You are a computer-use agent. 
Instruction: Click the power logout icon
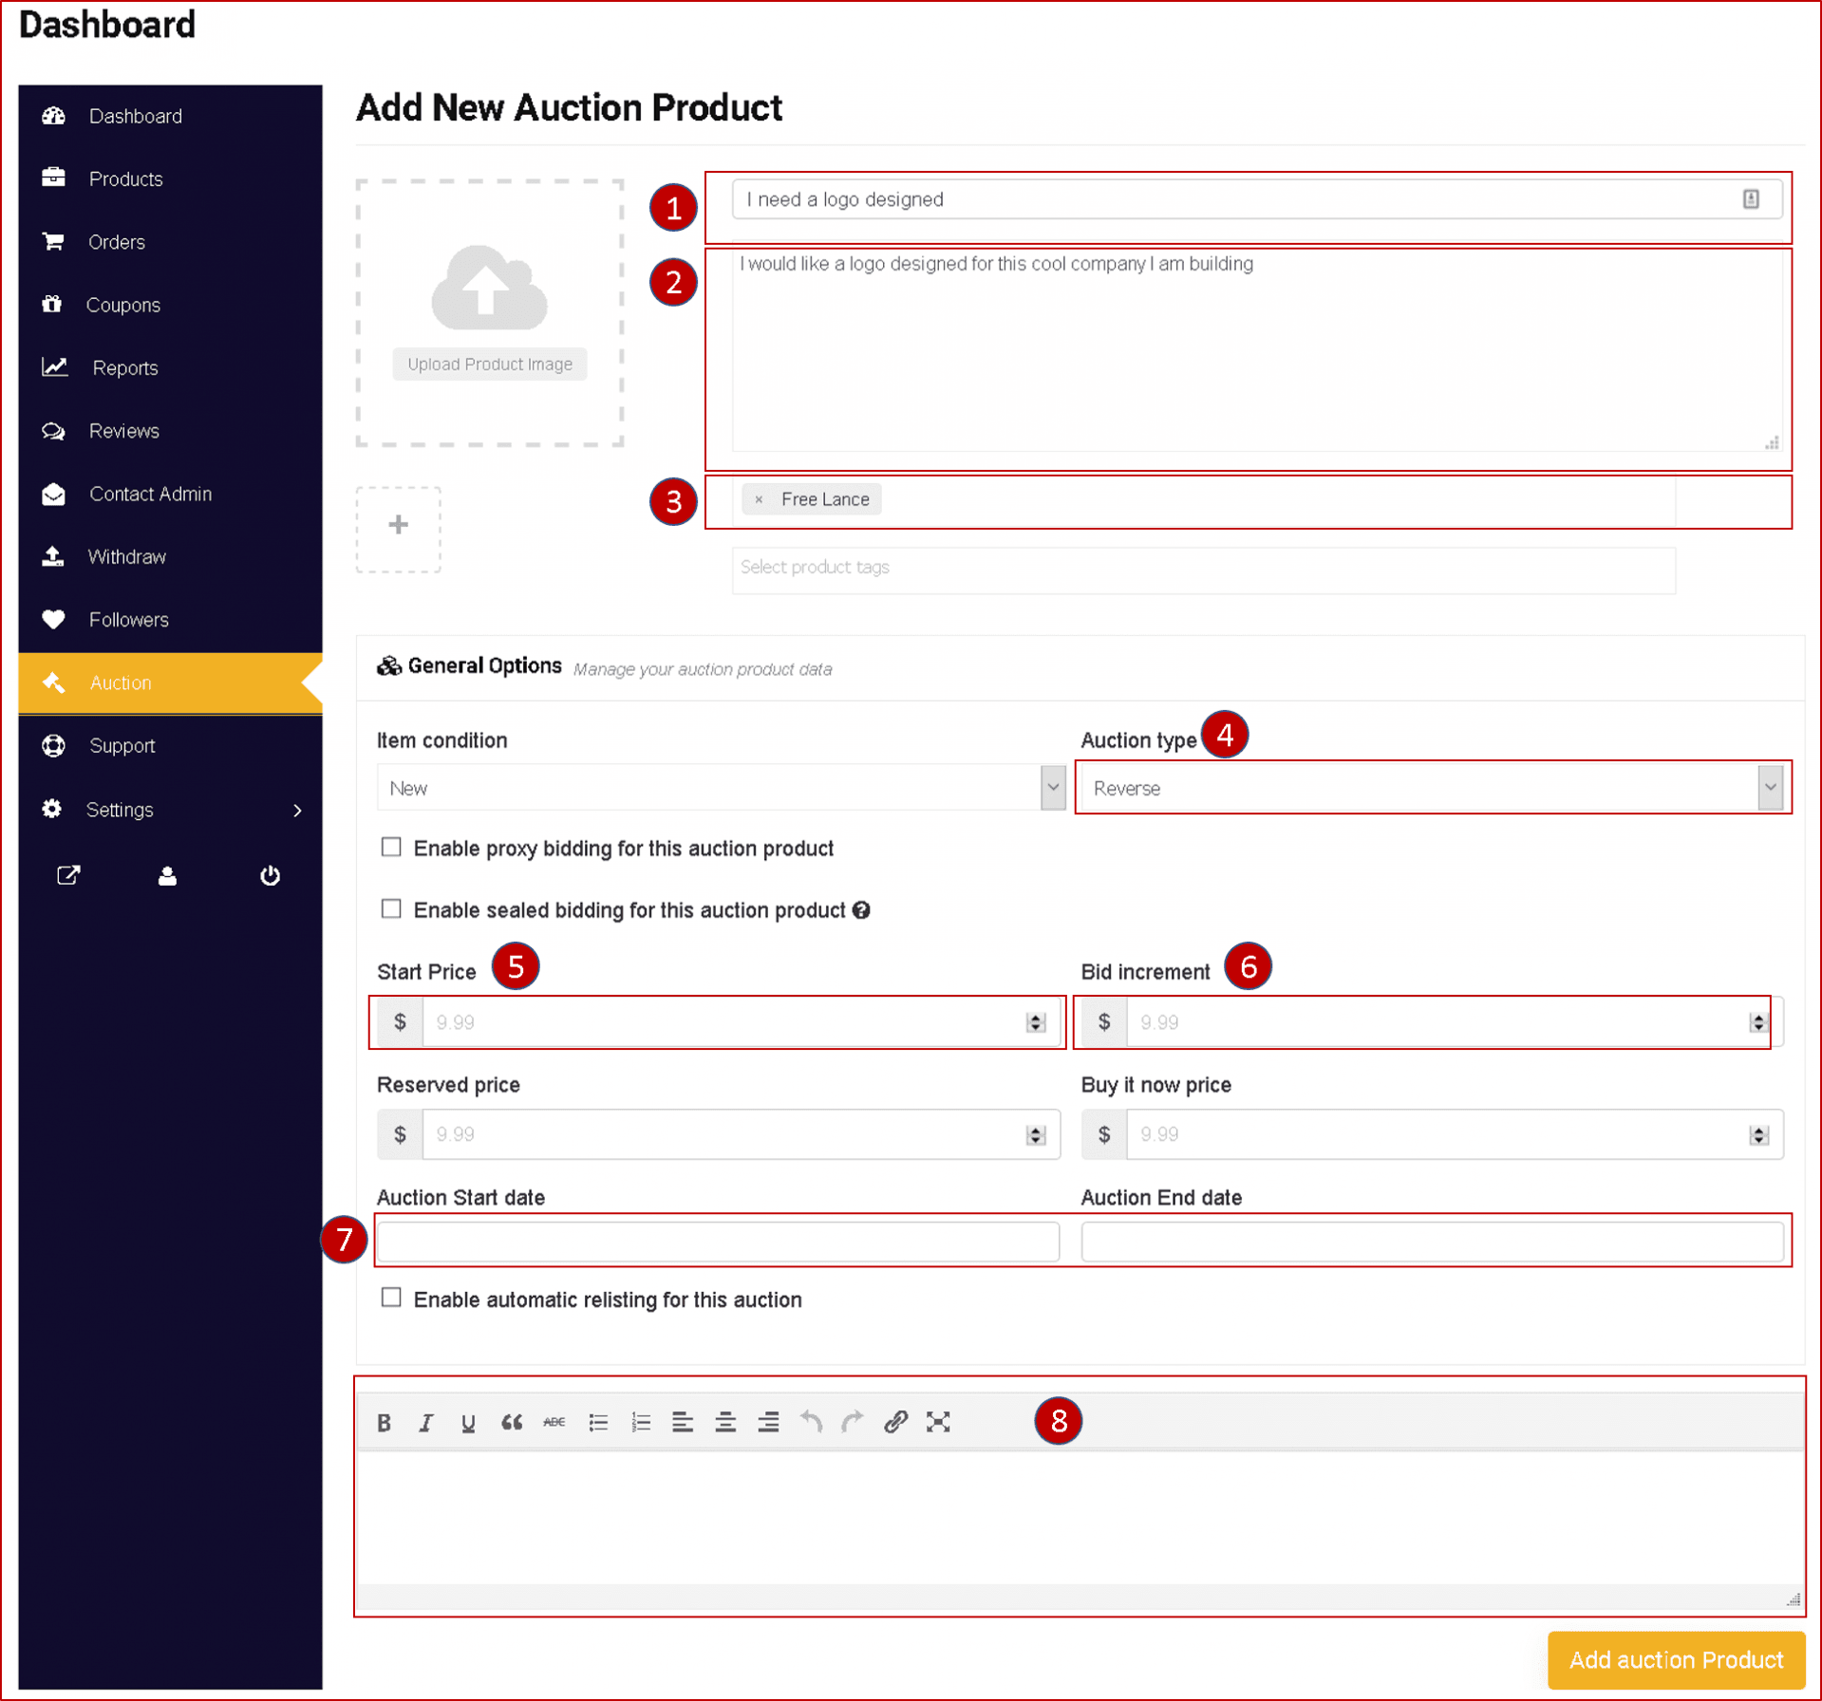pos(270,875)
